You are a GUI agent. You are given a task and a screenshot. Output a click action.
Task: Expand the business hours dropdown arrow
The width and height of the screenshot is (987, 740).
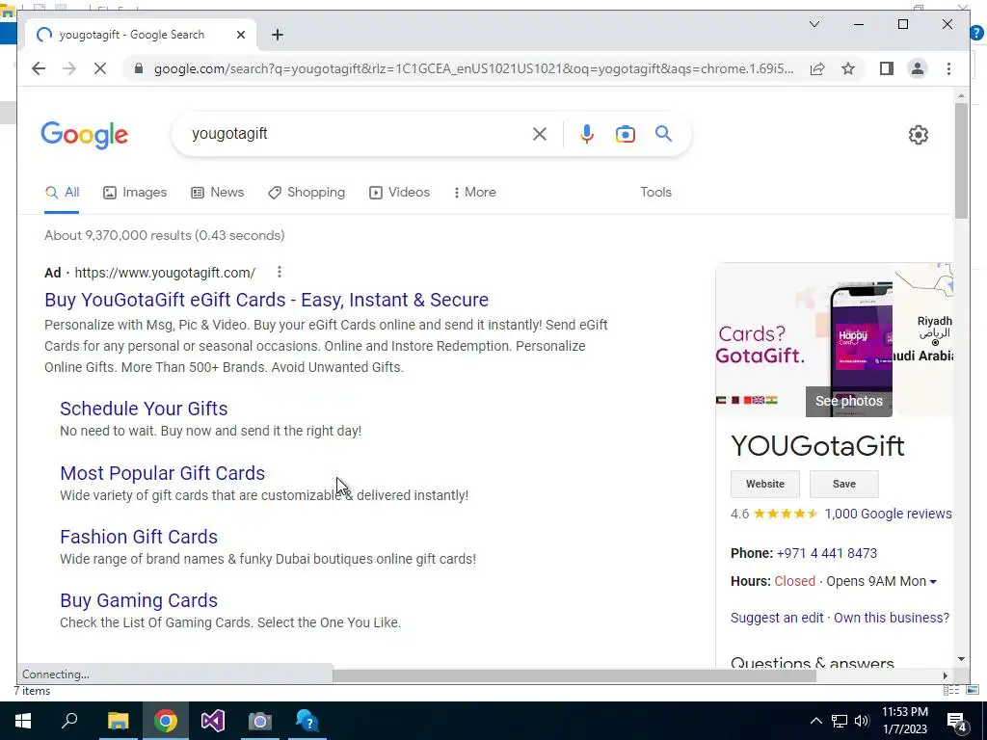[x=933, y=581]
